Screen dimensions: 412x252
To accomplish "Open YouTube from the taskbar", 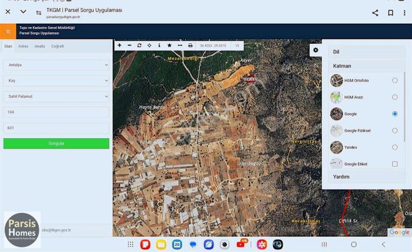I will tap(241, 244).
